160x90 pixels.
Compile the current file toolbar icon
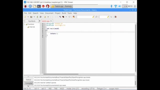click(60, 17)
